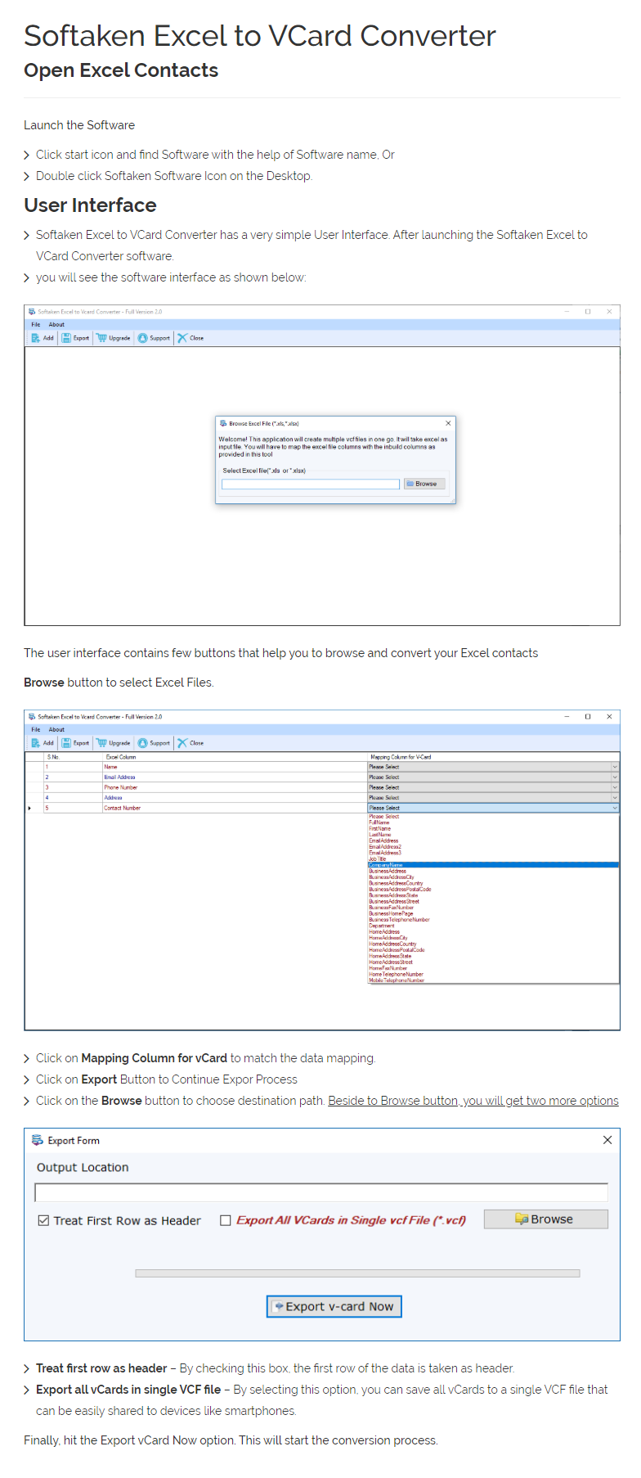Screen dimensions: 641x1478
Task: Open the mapping dropdown for the Address row
Action: (615, 797)
